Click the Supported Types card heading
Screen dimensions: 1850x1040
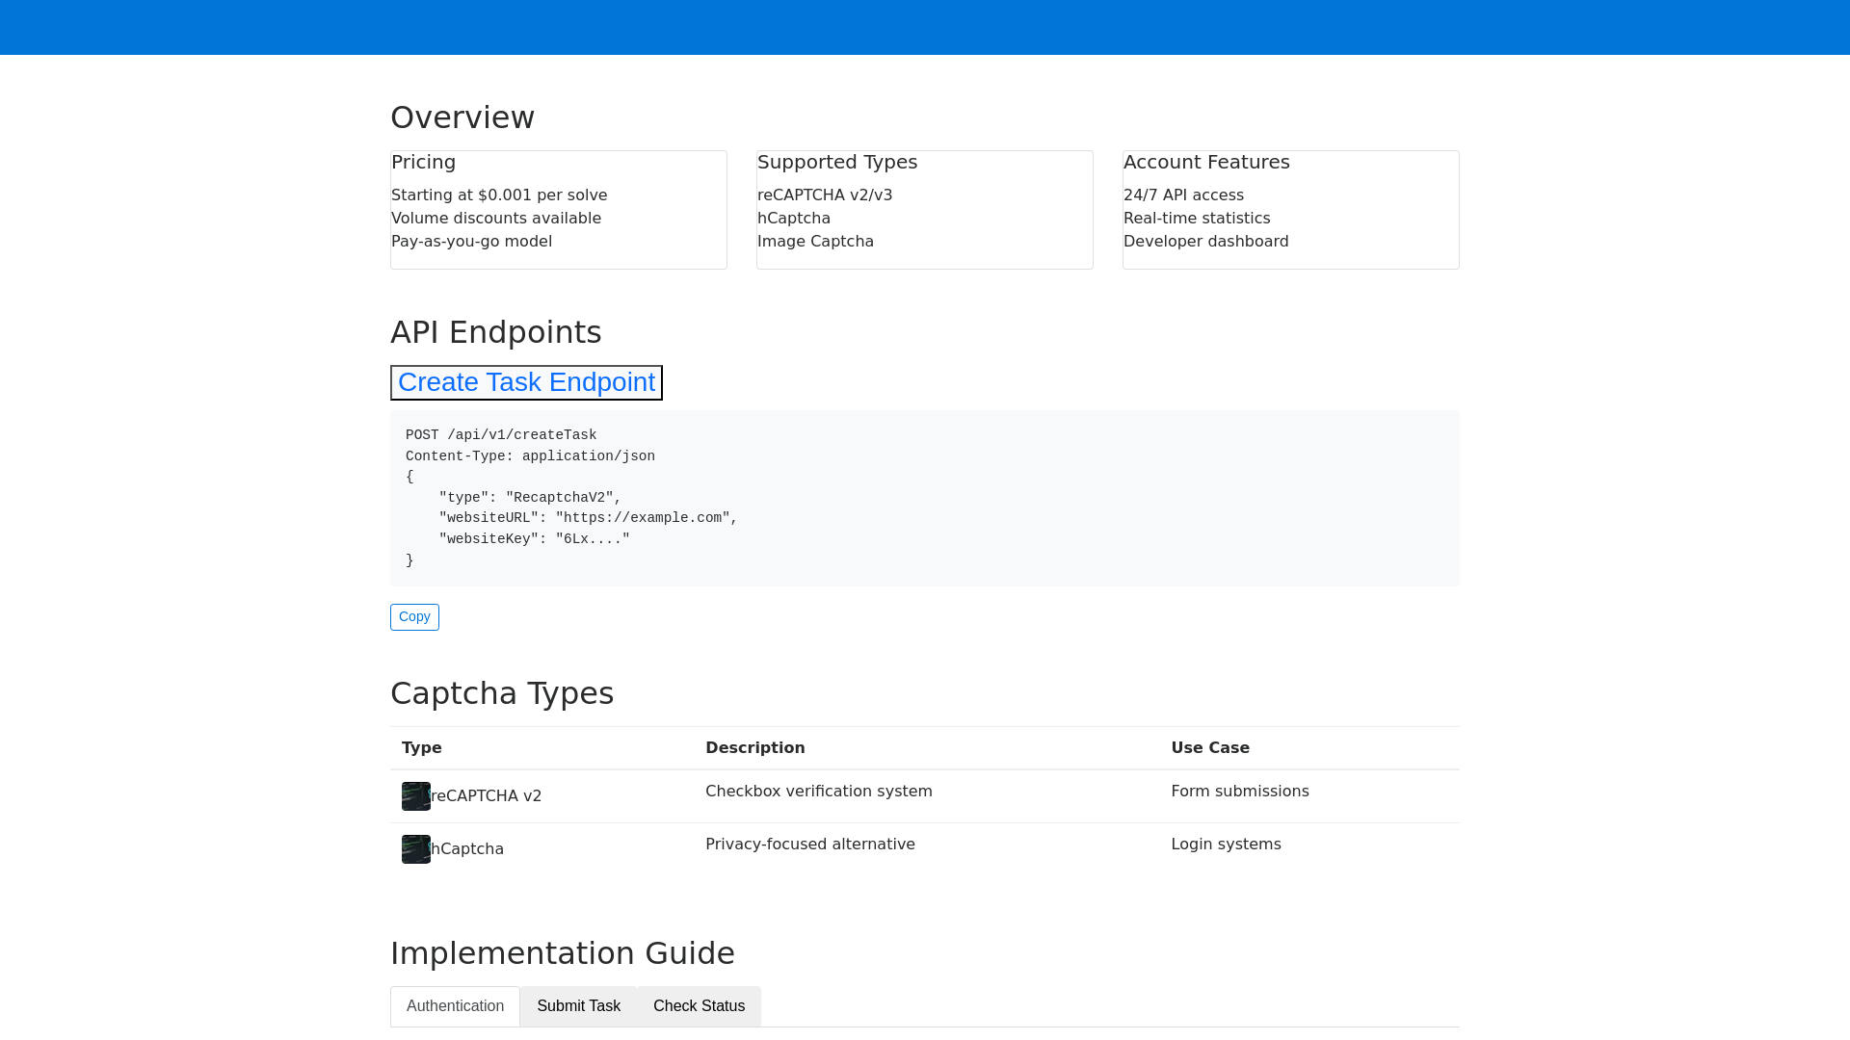click(x=837, y=162)
